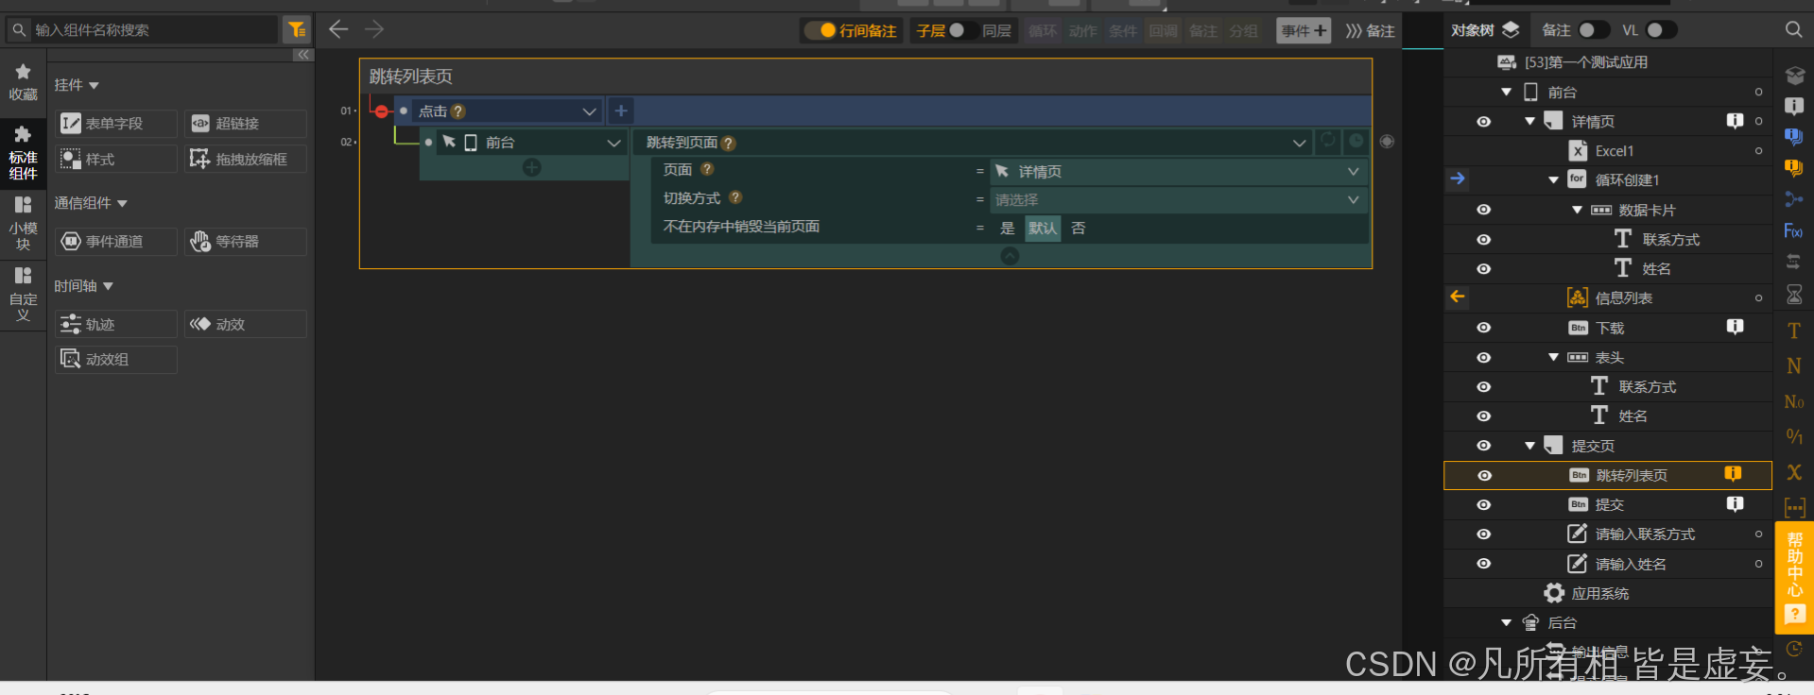Toggle the 子层/同层 switch
Screen dimensions: 1814x695
[x=964, y=30]
